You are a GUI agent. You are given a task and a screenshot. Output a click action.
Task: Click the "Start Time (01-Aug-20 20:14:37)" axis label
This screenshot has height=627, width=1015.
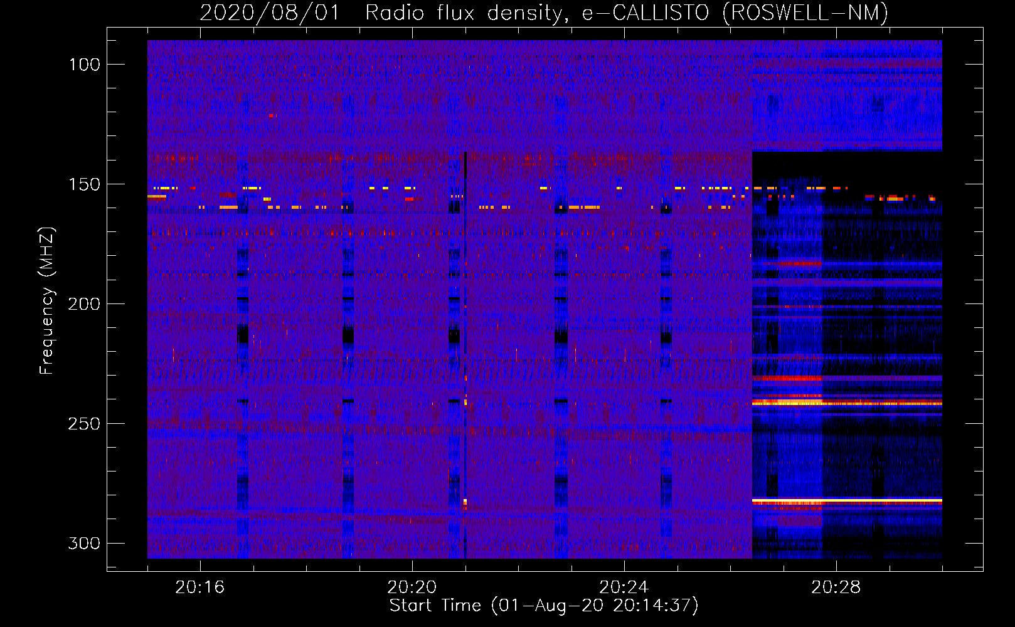pos(544,606)
